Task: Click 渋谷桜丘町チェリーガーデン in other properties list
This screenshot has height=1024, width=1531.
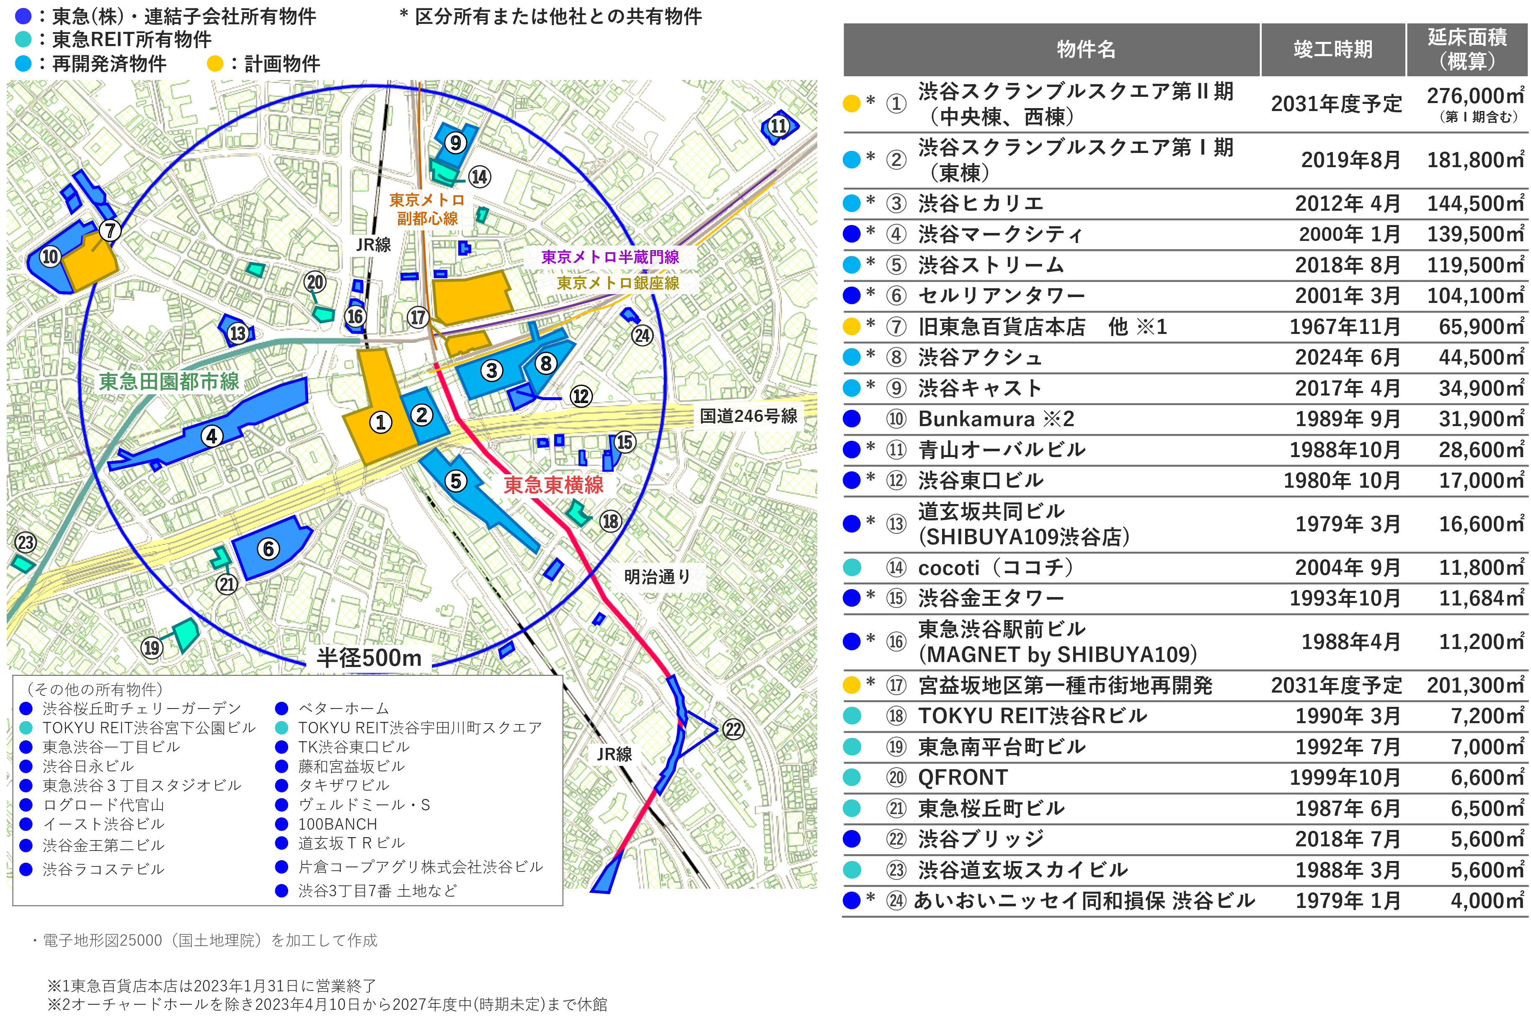Action: click(x=142, y=708)
